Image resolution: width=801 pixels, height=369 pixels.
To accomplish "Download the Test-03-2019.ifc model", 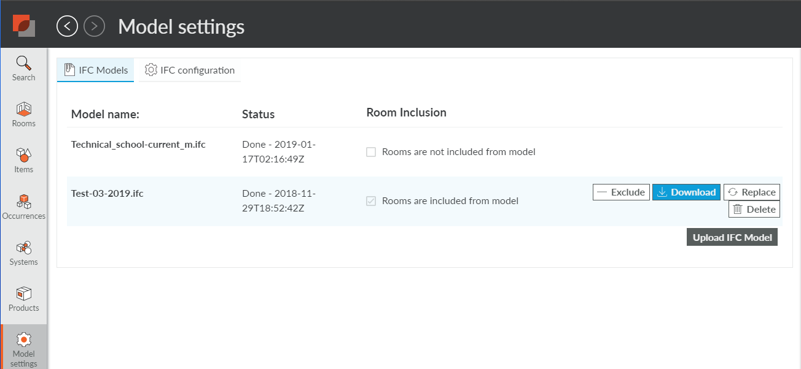I will pos(686,192).
